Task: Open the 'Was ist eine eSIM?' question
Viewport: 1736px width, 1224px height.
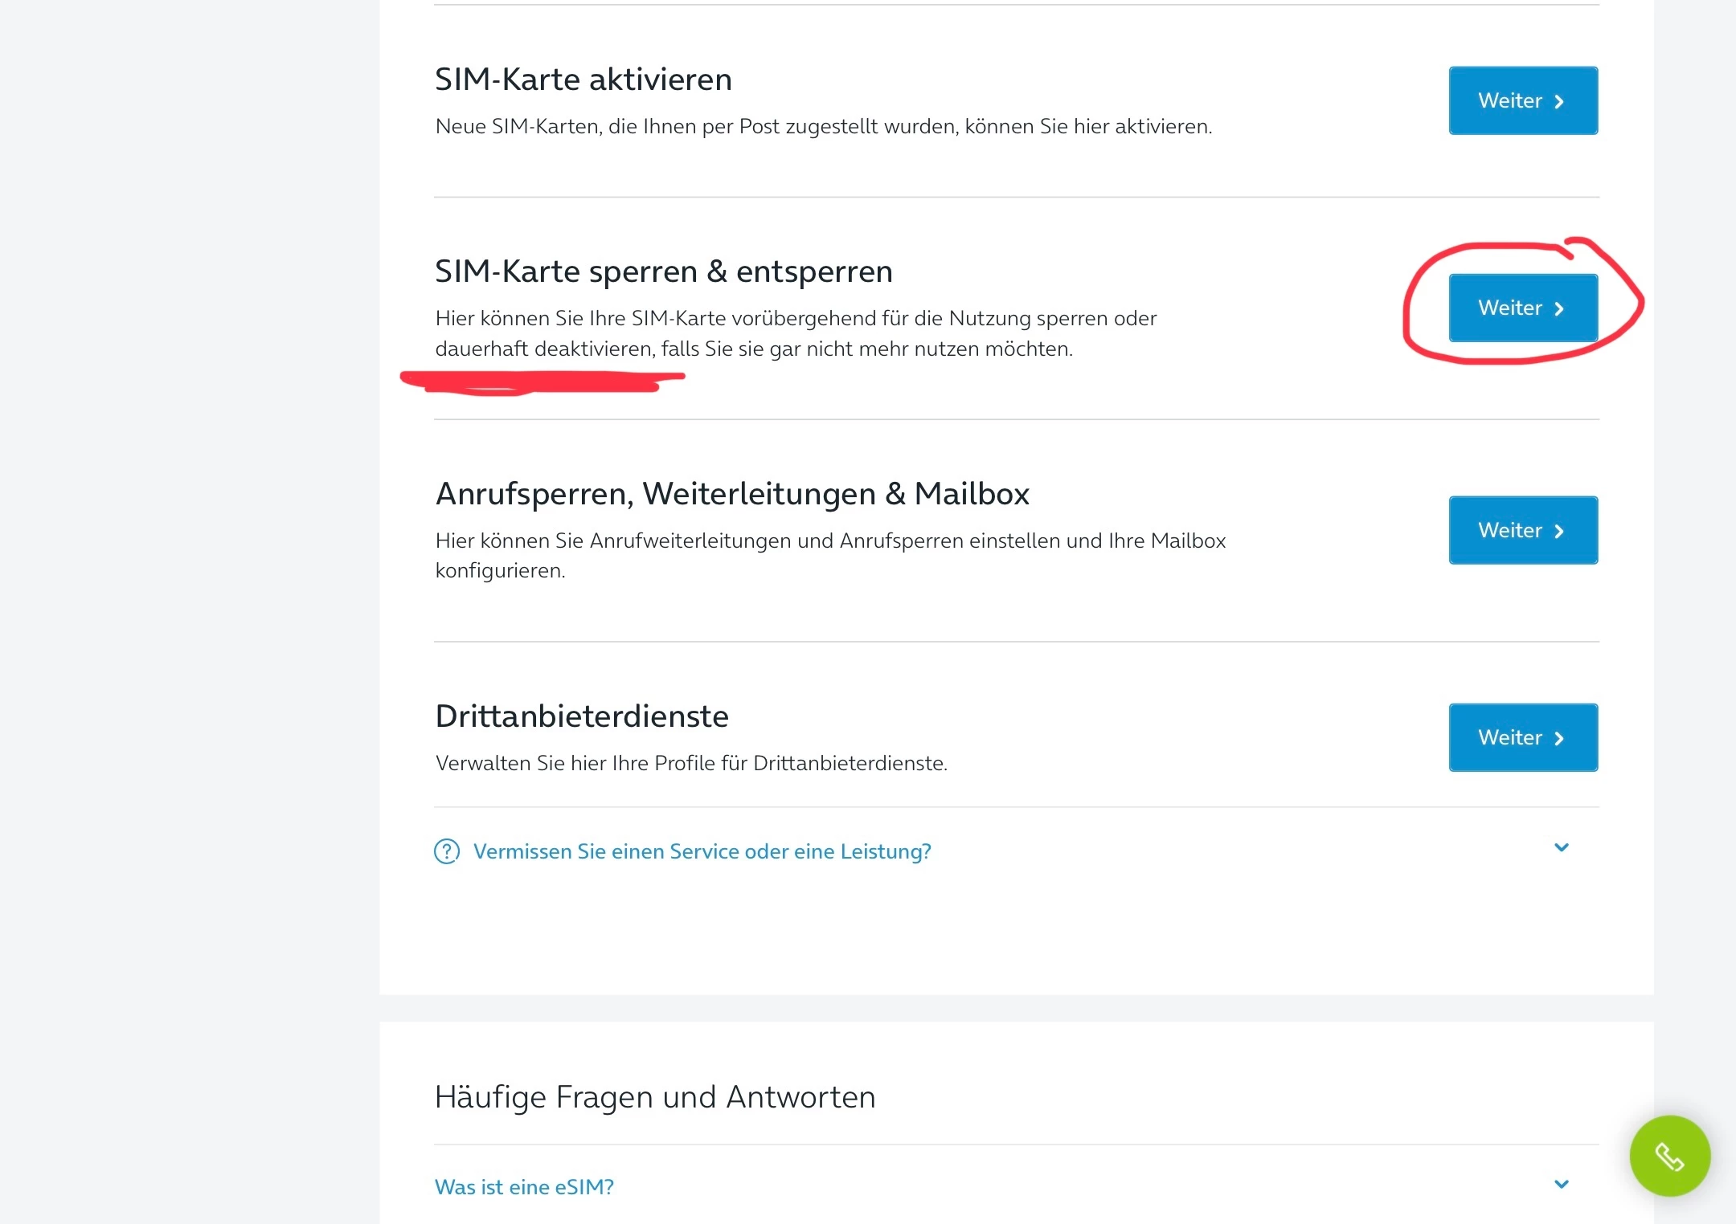Action: pyautogui.click(x=524, y=1187)
